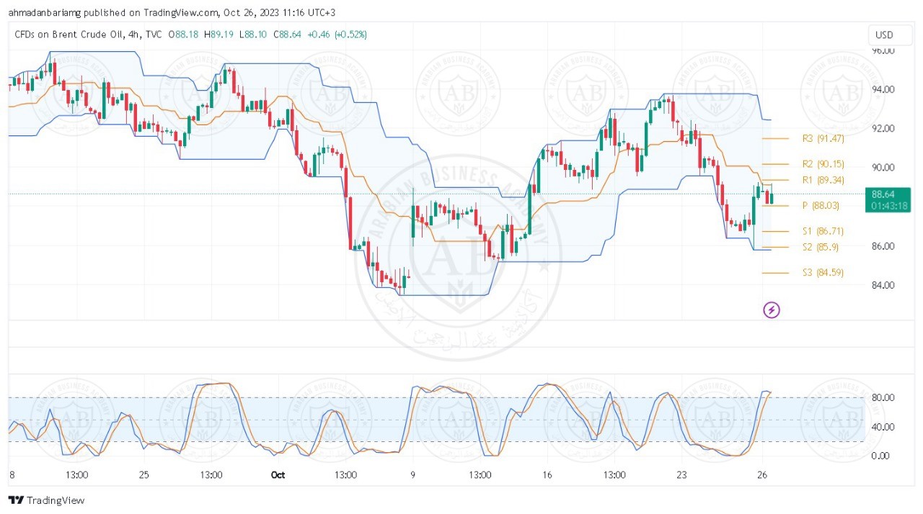Click the 92.00 price axis label
Image resolution: width=923 pixels, height=514 pixels.
[883, 128]
